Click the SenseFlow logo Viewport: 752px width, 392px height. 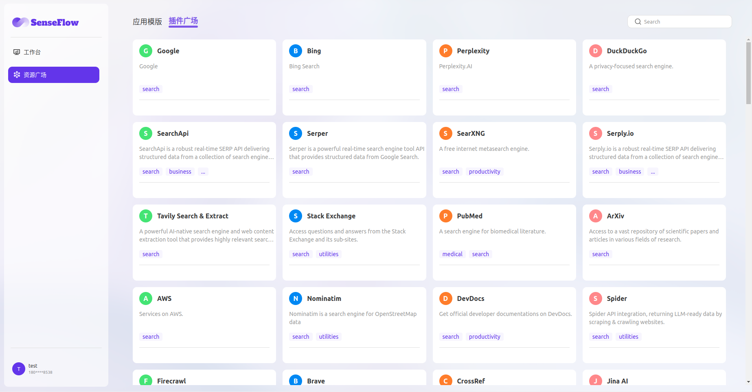point(45,22)
